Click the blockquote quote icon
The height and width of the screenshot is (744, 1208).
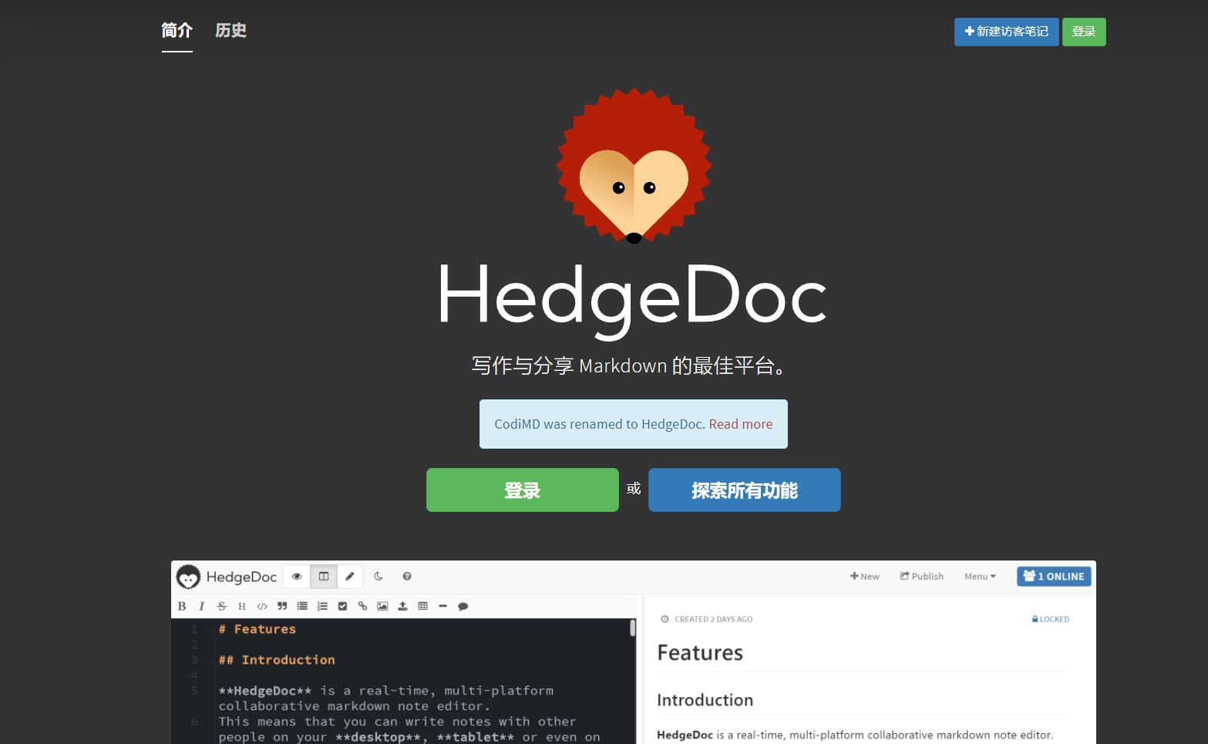pyautogui.click(x=282, y=607)
